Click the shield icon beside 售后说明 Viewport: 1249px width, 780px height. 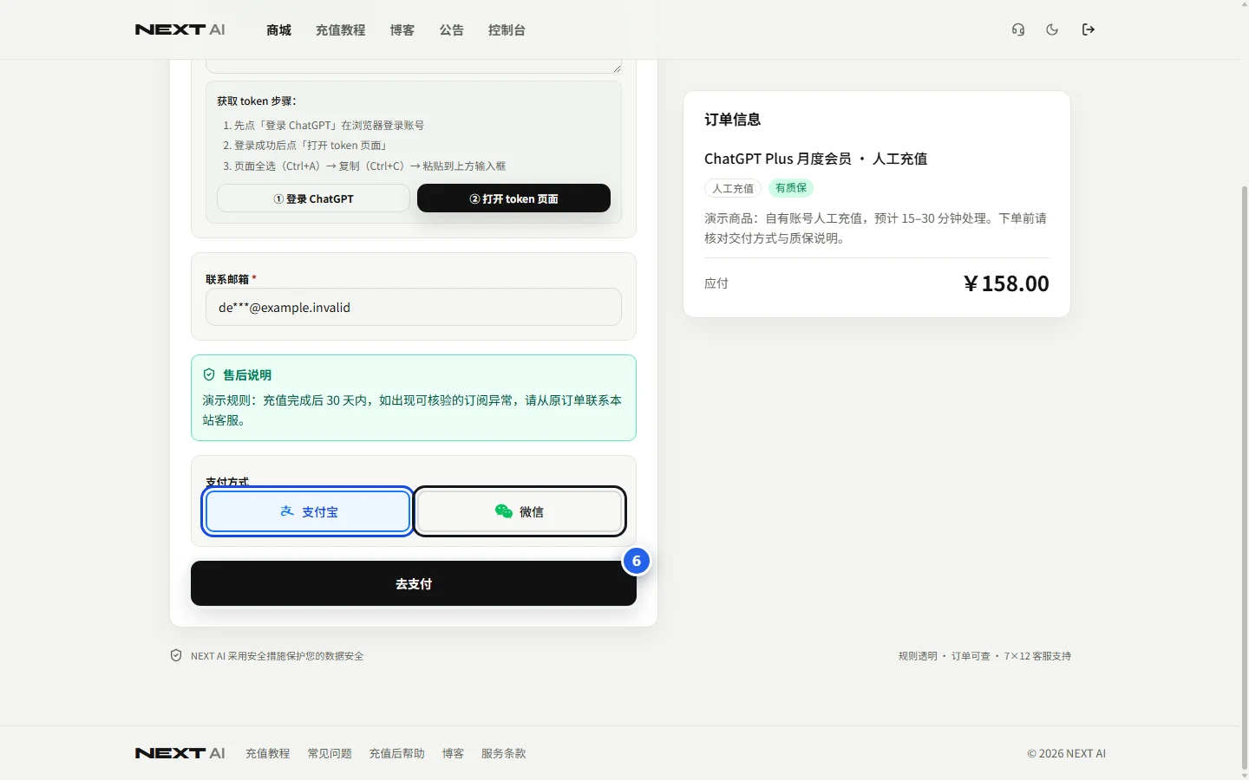pos(209,374)
